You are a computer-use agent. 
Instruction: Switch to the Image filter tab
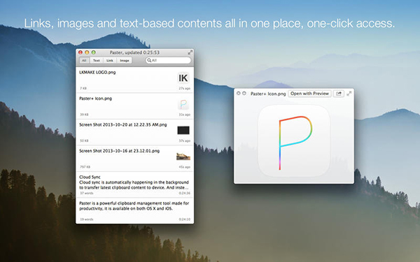tap(125, 60)
